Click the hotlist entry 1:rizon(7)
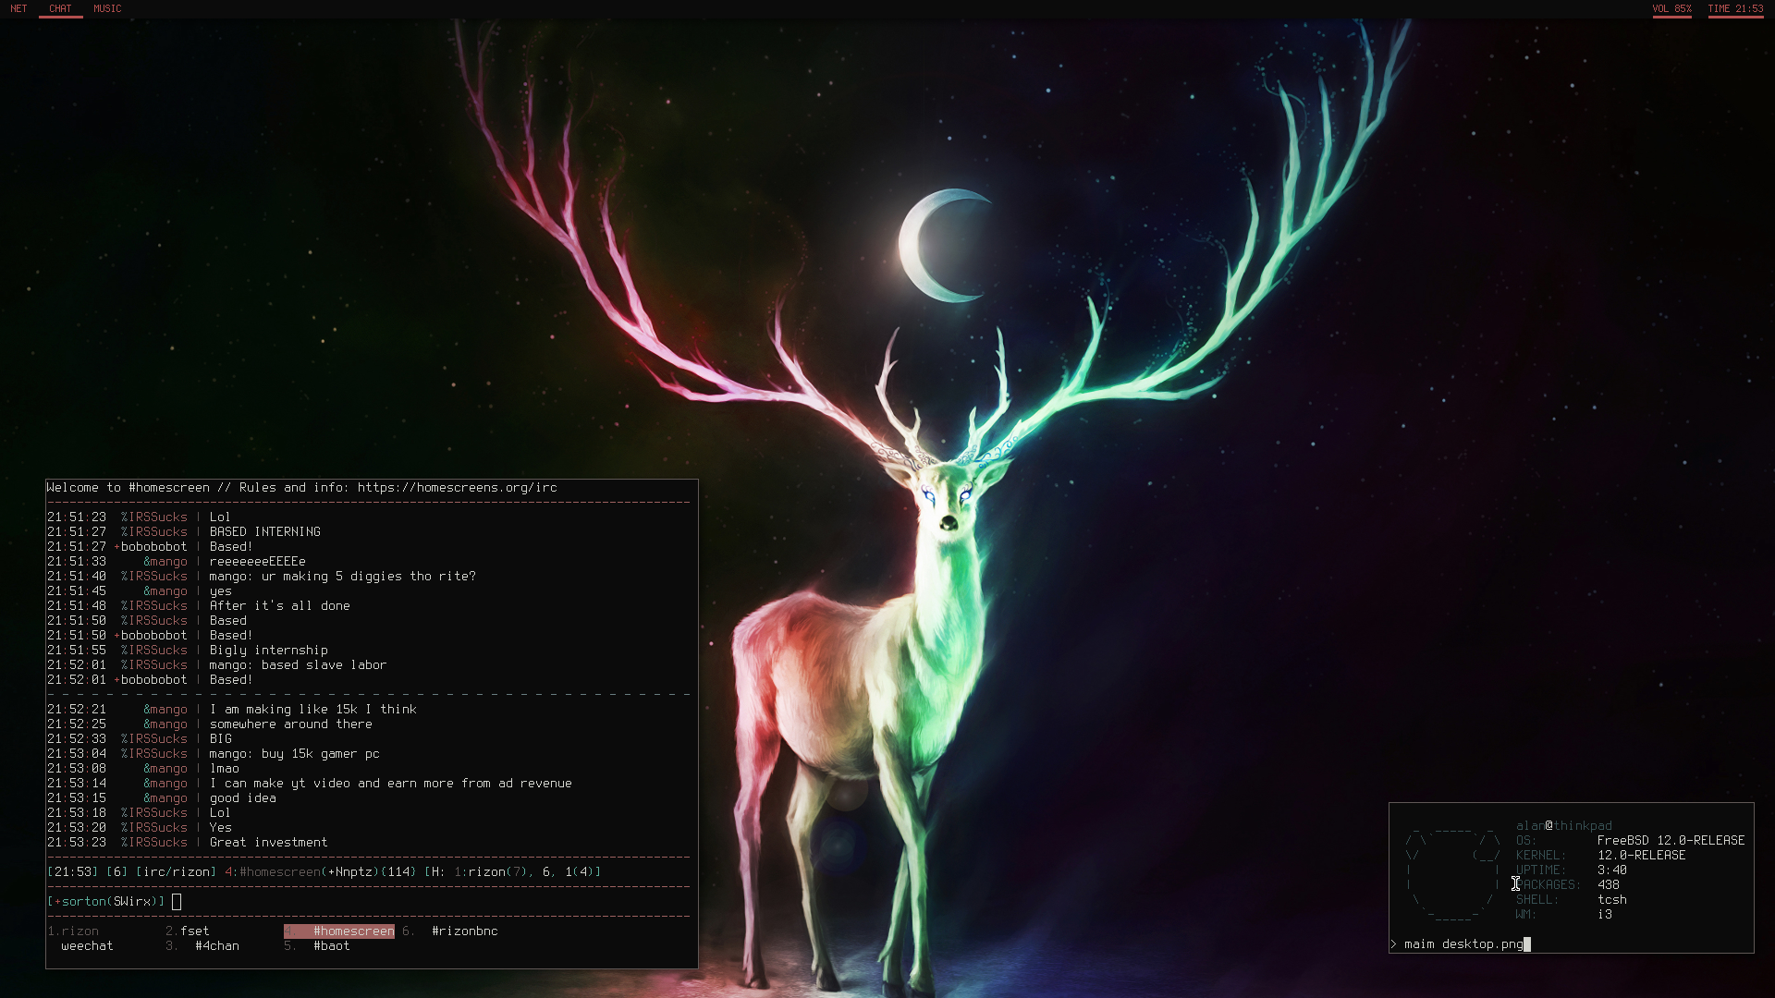 491,871
